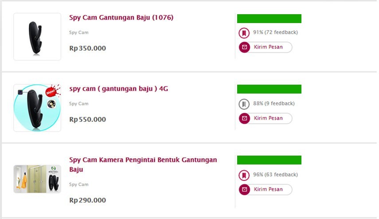Click feedback badge icon beside 91% rating
This screenshot has height=219, width=379.
point(243,33)
